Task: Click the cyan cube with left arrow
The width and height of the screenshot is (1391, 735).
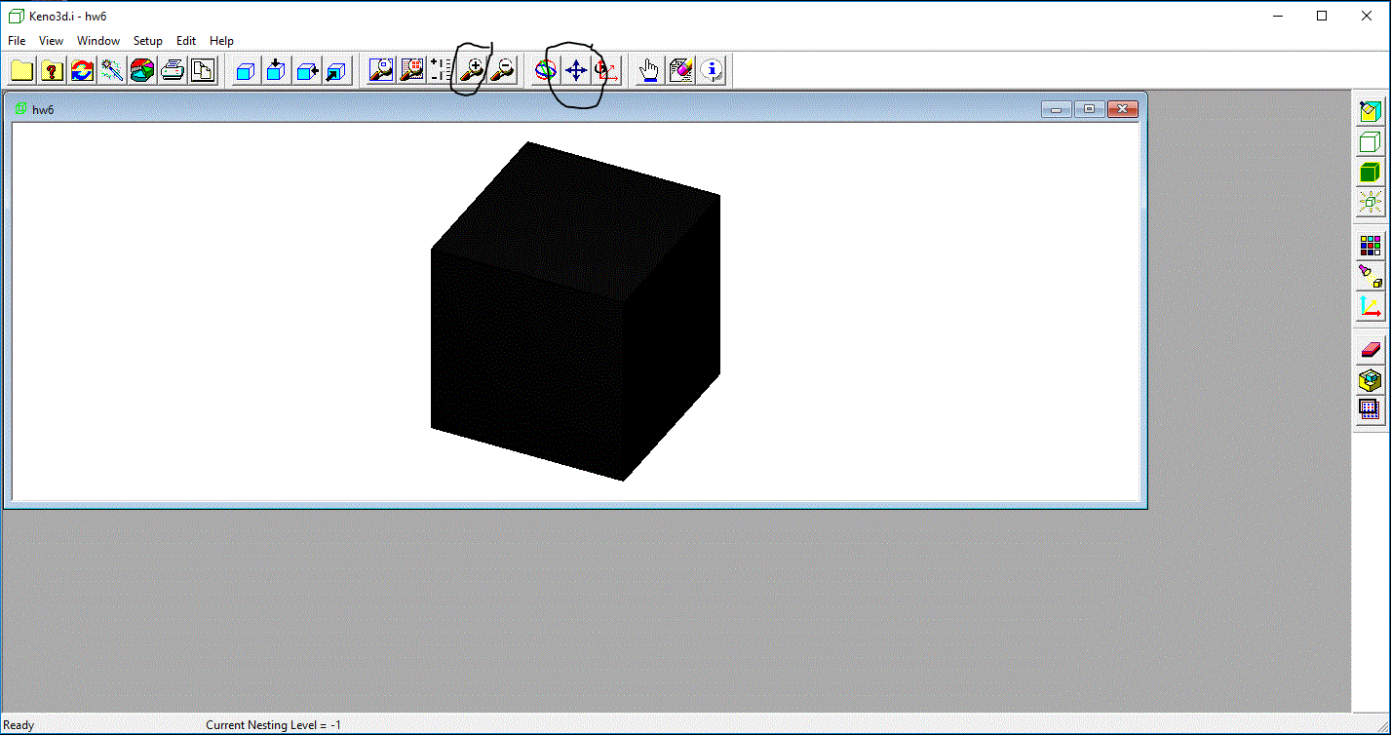Action: pyautogui.click(x=307, y=70)
